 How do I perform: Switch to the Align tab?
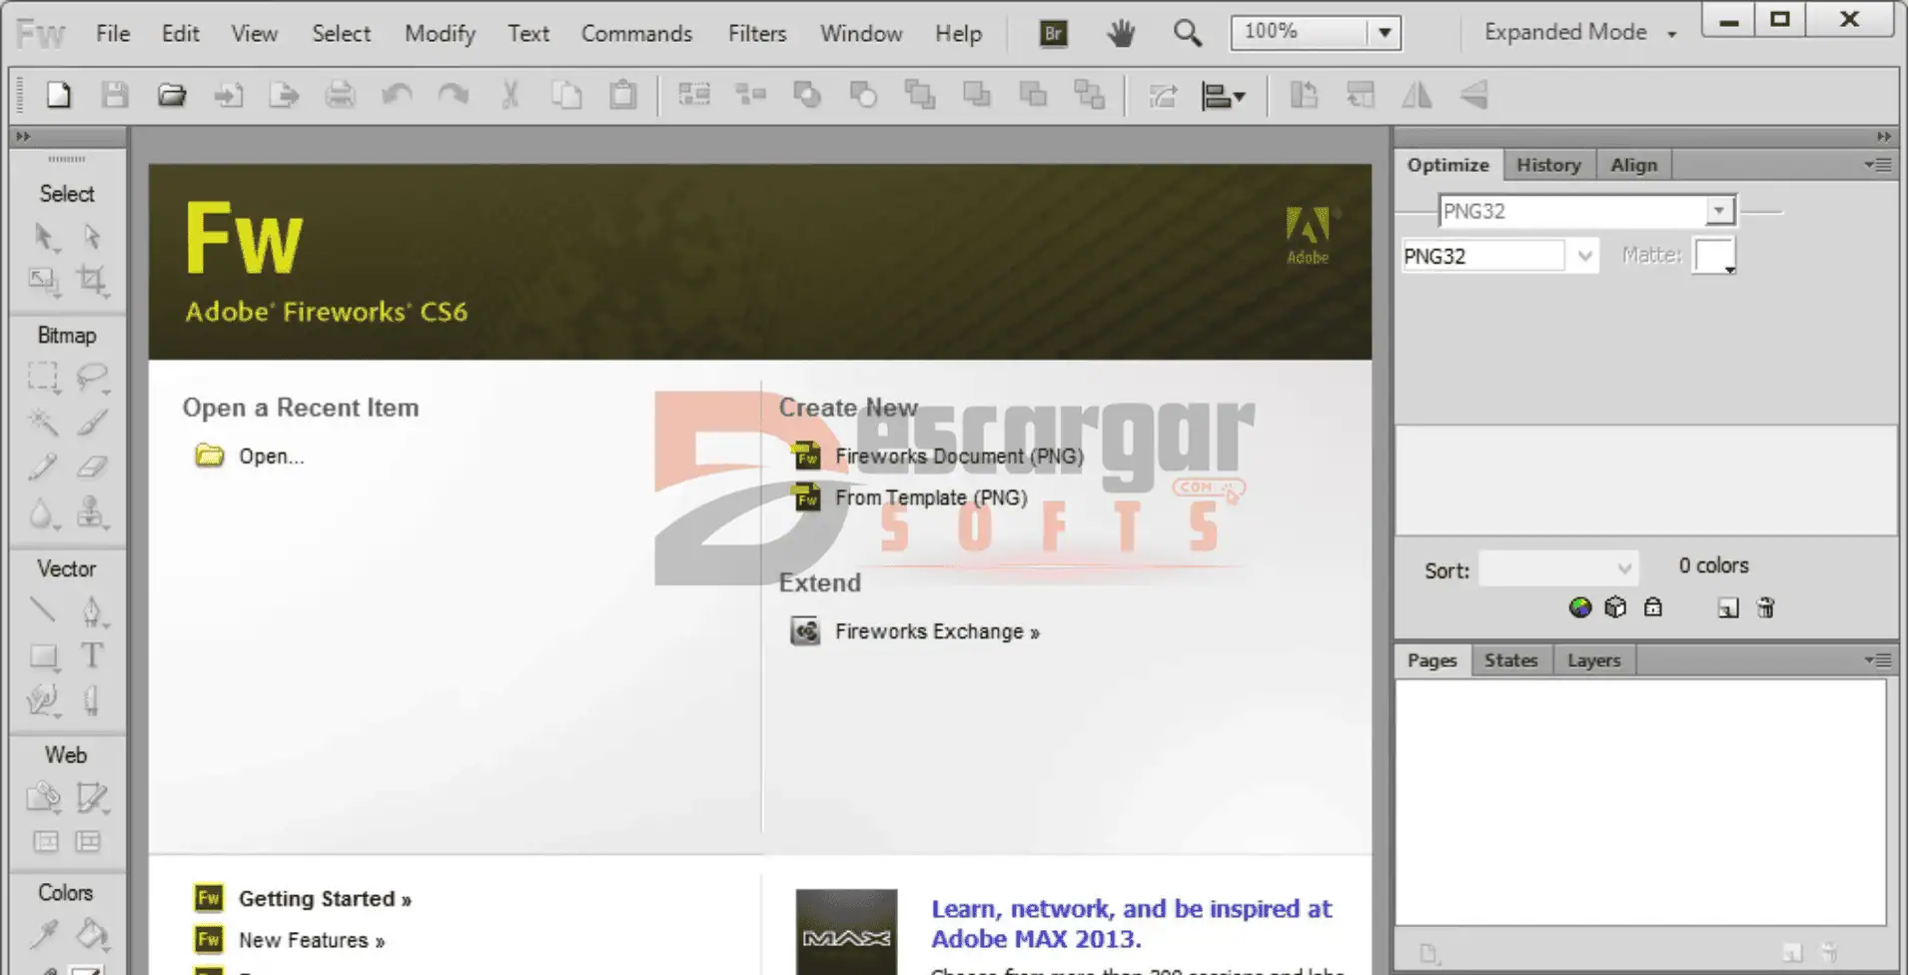(1633, 165)
